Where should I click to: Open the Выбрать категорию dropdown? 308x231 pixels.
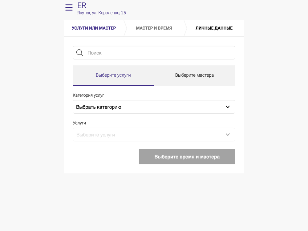pos(154,107)
